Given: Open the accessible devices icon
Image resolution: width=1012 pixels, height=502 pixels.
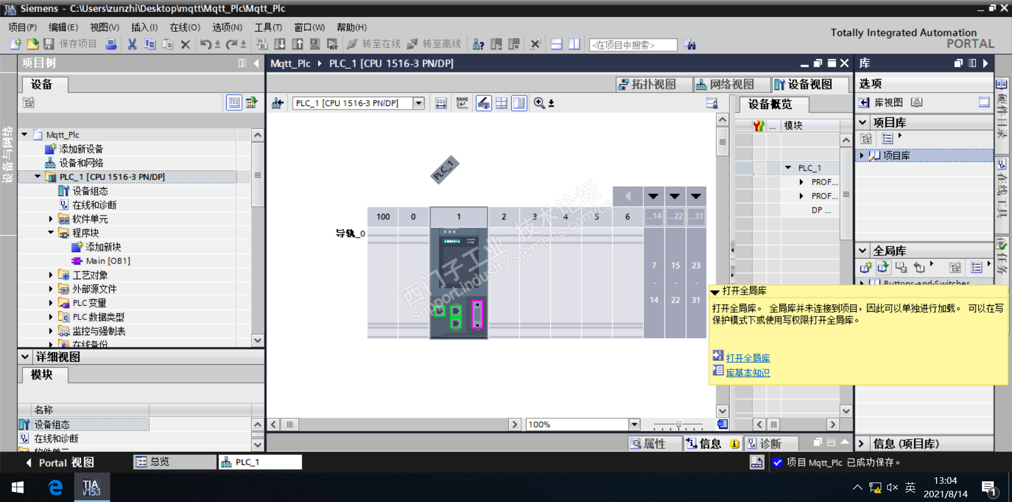Looking at the screenshot, I should click(x=478, y=44).
